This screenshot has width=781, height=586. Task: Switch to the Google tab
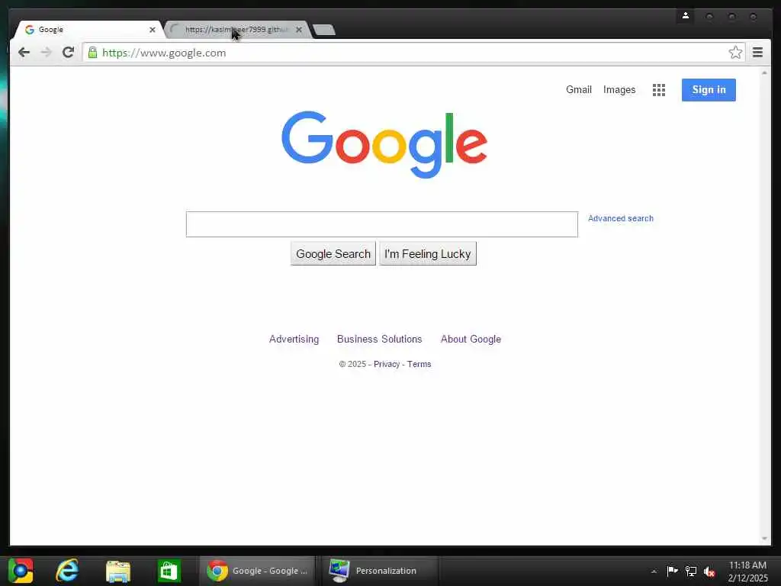(87, 30)
